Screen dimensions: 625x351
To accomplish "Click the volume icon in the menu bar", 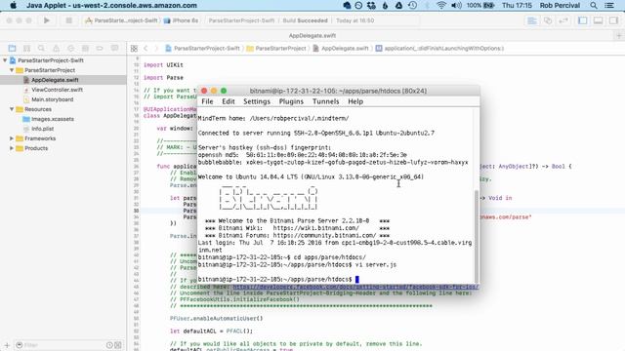I will (x=456, y=5).
